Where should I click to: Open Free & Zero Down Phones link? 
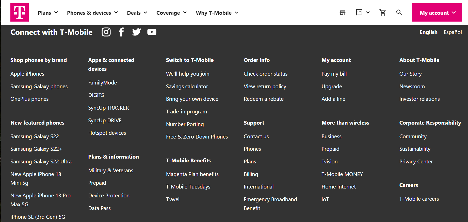click(x=197, y=137)
